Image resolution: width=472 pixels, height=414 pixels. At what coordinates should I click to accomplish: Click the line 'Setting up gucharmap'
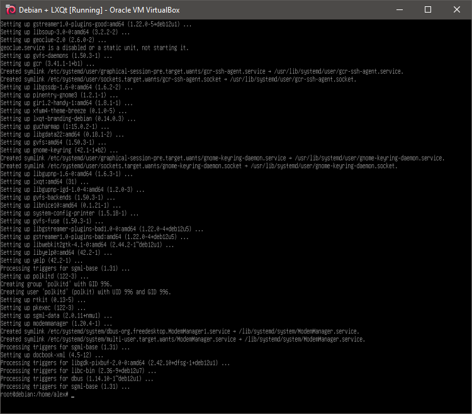pyautogui.click(x=55, y=126)
